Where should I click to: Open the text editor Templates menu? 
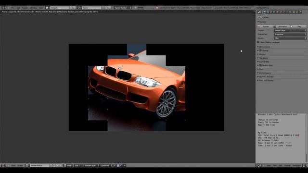click(296, 165)
